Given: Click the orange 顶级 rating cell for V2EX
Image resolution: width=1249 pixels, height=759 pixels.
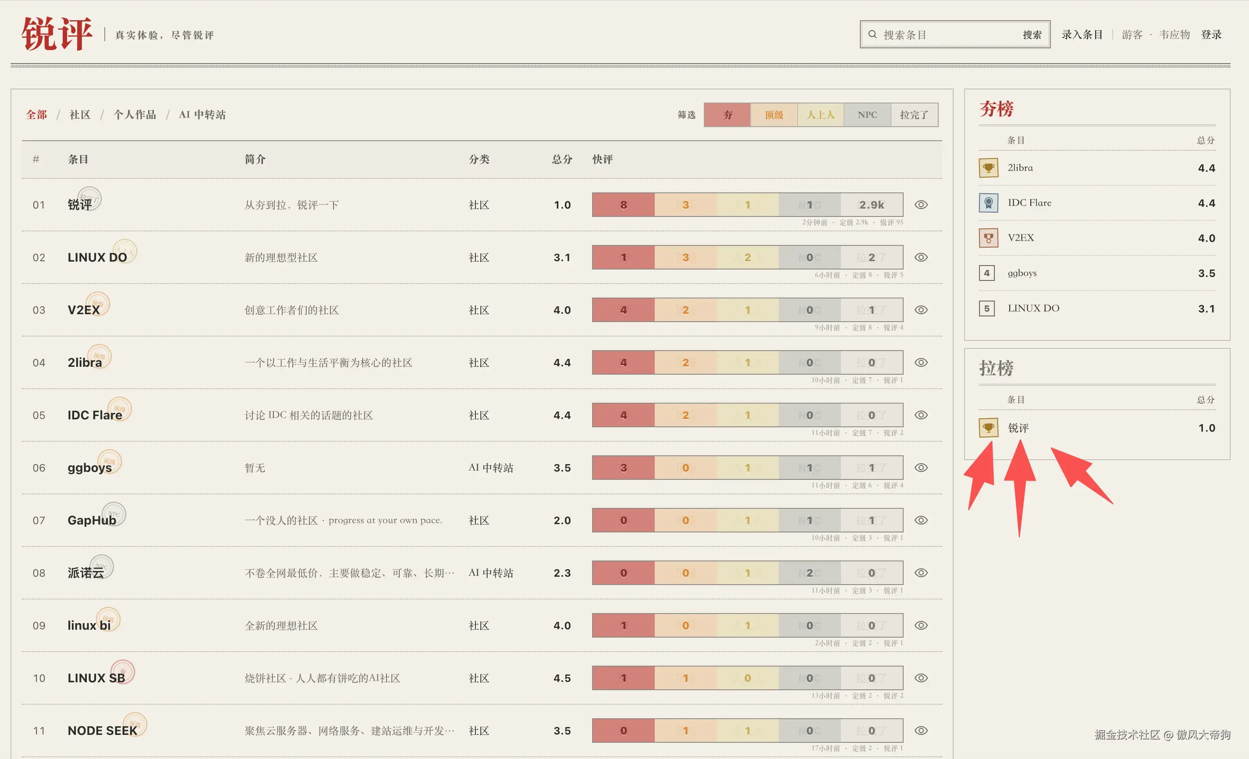Looking at the screenshot, I should pyautogui.click(x=685, y=310).
